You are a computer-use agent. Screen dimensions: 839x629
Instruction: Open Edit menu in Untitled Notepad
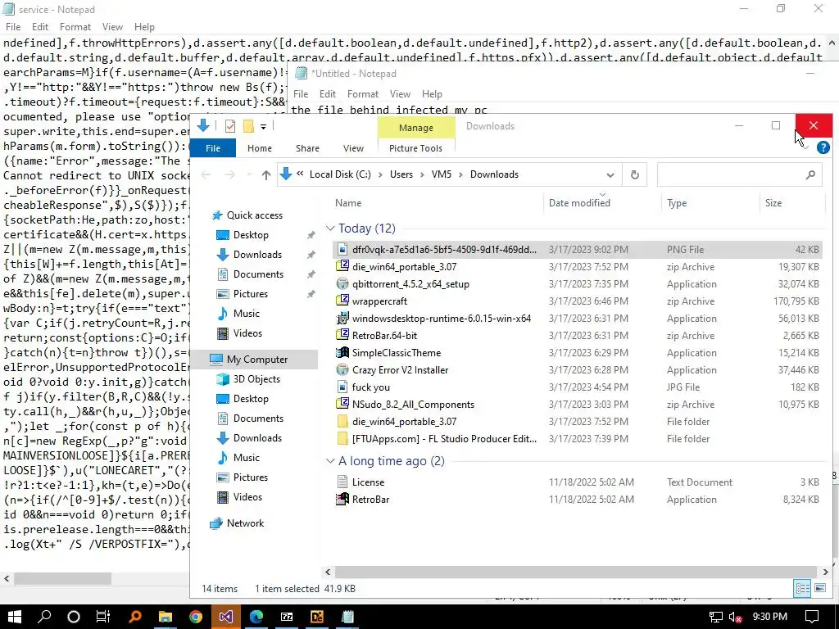point(328,94)
